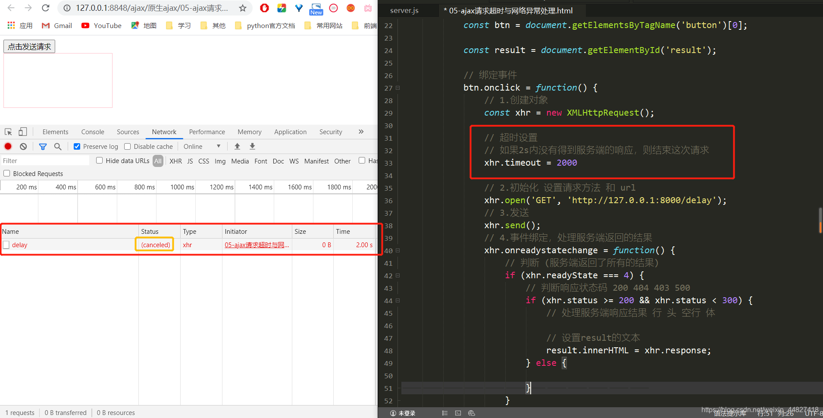Open the 05-ajax initiator link

[257, 245]
